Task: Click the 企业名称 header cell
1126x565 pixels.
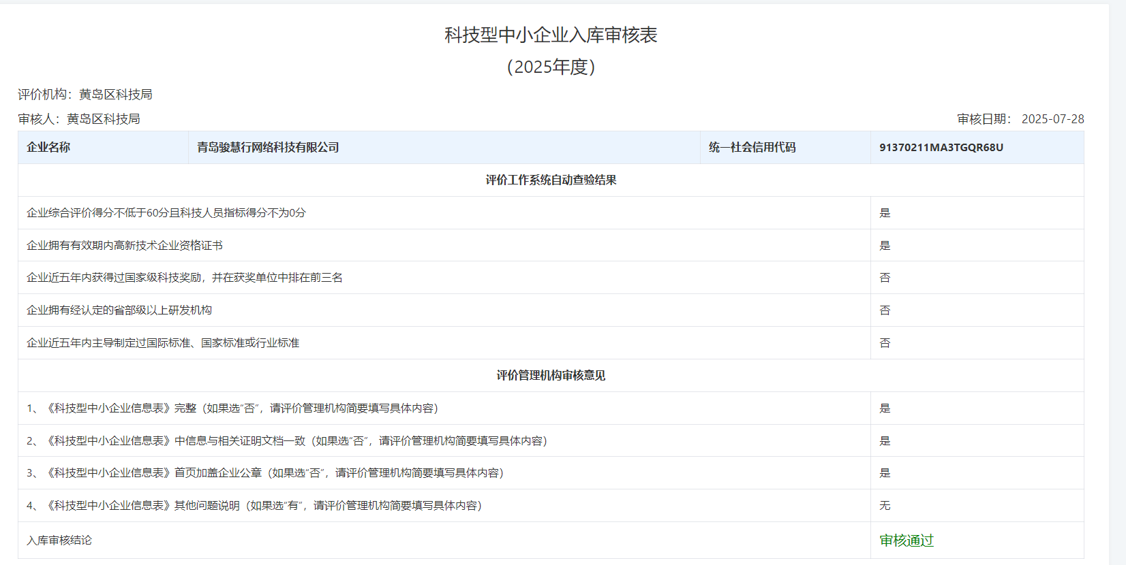Action: (48, 148)
